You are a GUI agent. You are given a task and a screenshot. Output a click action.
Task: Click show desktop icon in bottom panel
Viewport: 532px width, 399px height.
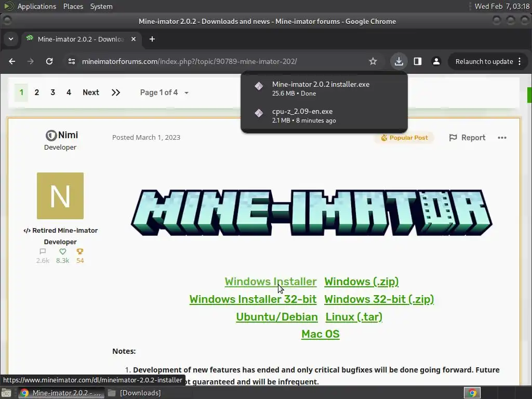point(6,393)
